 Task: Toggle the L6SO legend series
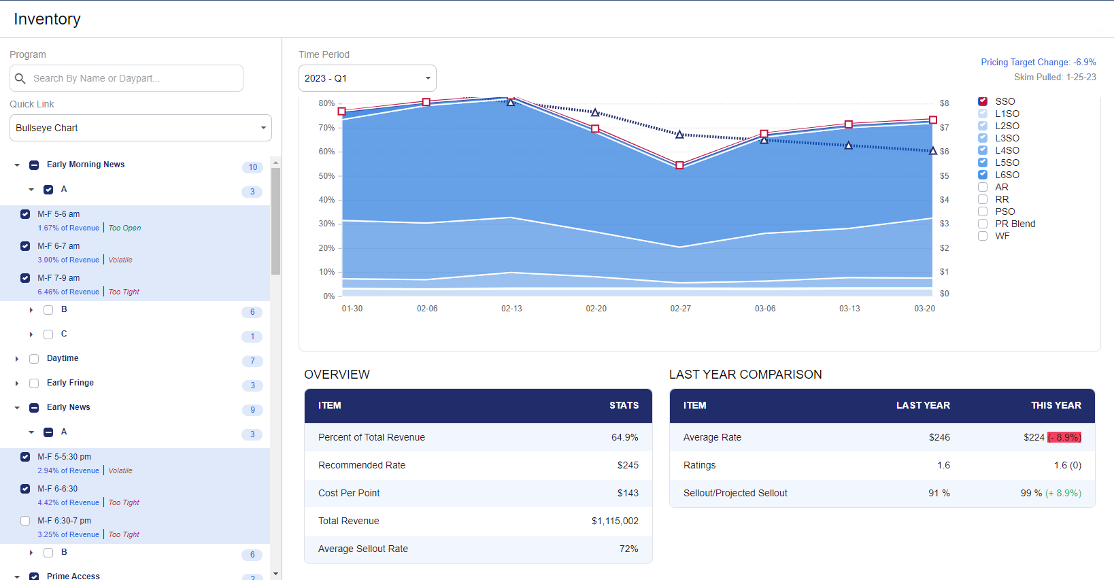pyautogui.click(x=983, y=175)
